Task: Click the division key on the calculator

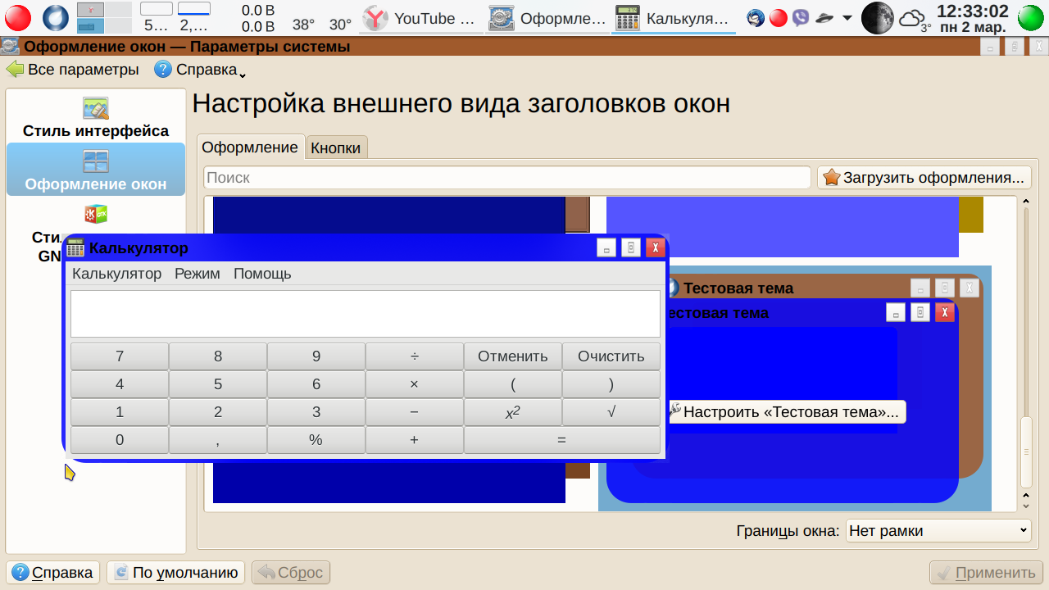Action: [415, 356]
